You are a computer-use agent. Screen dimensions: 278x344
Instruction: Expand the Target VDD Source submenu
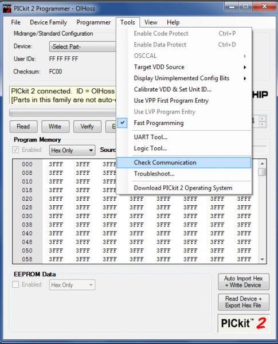(184, 67)
